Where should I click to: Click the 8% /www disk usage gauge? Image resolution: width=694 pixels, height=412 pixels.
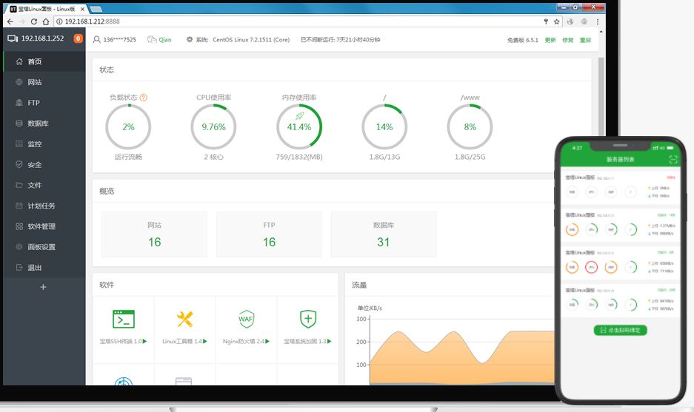tap(470, 127)
